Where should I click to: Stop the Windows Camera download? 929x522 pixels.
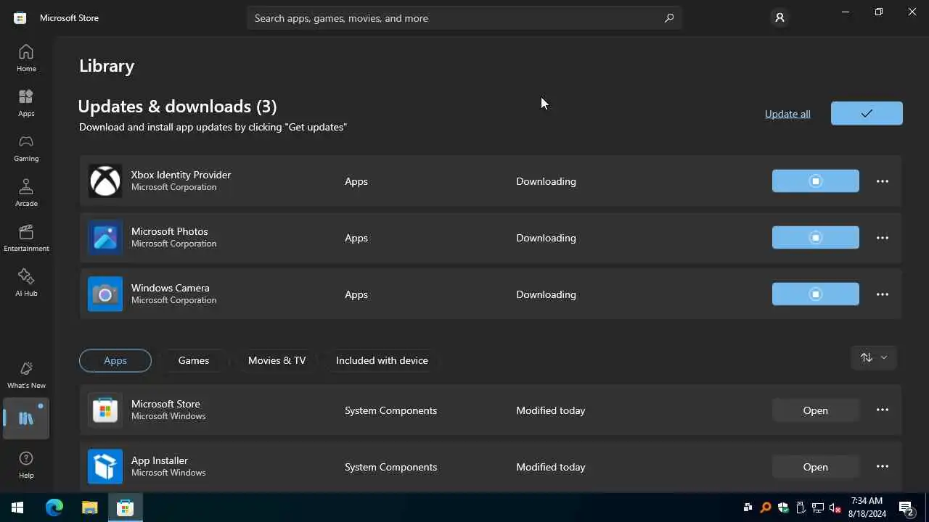tap(815, 294)
